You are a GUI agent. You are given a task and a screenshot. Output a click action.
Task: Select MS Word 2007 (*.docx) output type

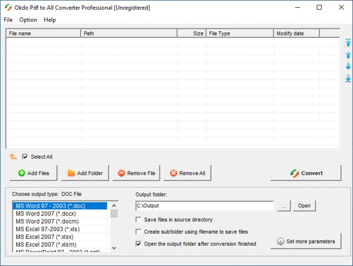point(60,214)
